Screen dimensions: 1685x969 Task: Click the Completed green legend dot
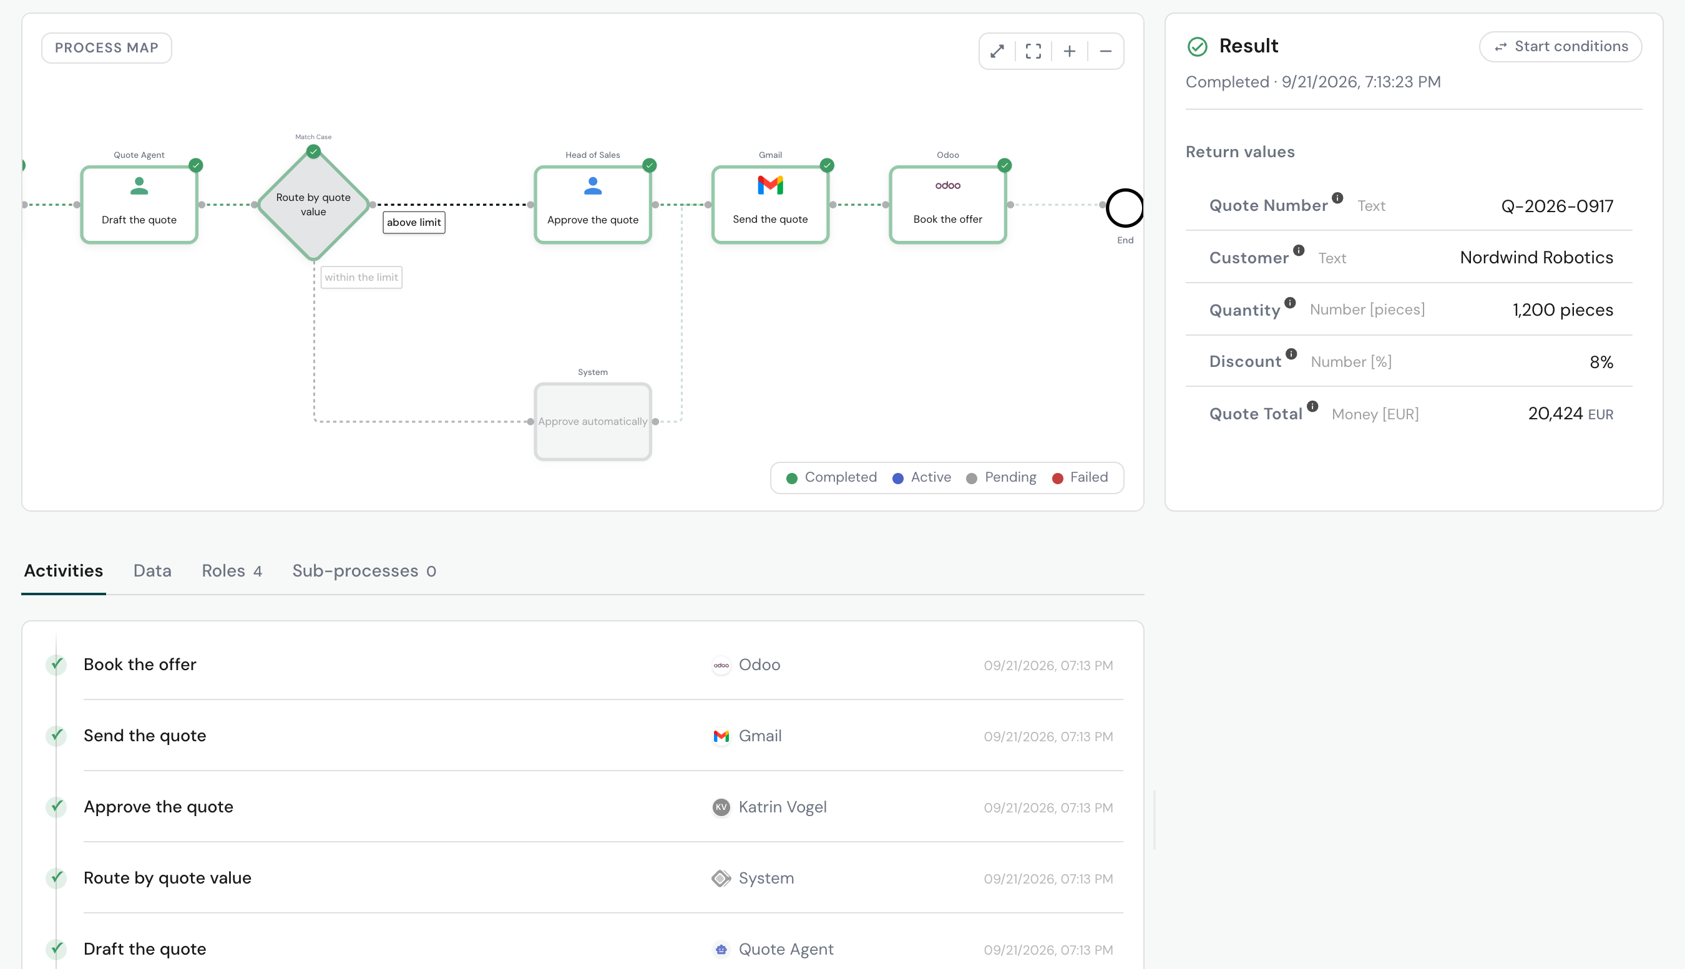click(x=792, y=479)
